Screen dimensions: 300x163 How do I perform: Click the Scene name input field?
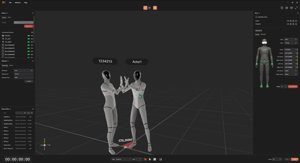coord(123,159)
